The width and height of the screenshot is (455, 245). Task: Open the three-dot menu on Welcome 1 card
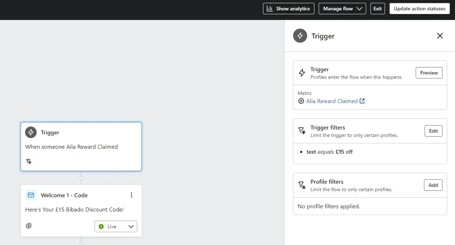(131, 195)
